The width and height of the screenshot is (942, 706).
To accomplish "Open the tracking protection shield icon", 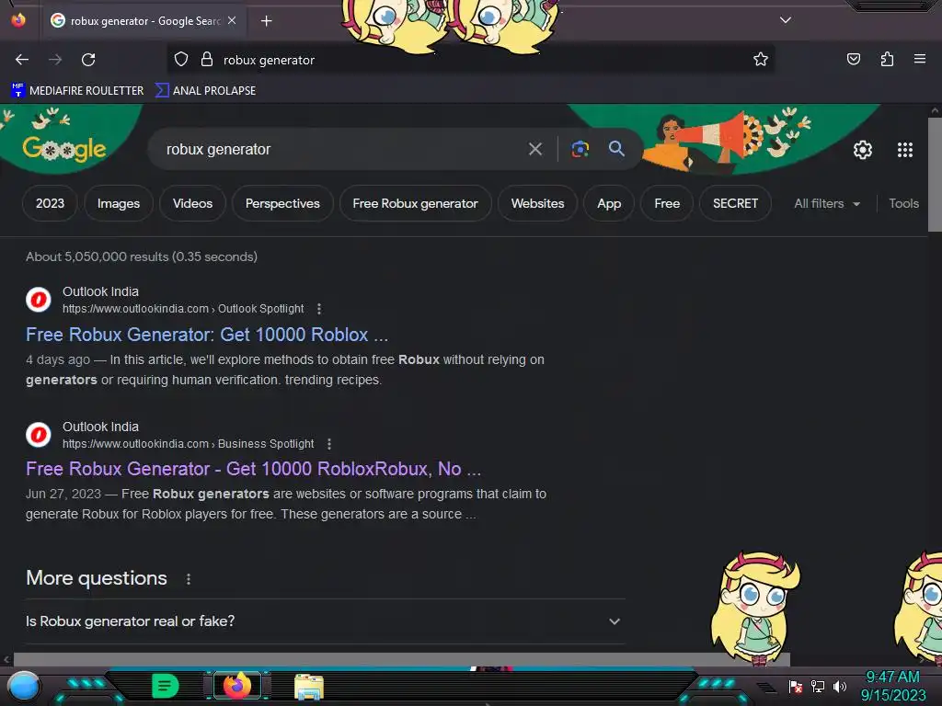I will point(181,60).
